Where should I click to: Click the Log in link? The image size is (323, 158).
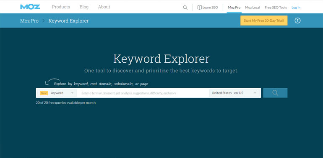click(296, 8)
